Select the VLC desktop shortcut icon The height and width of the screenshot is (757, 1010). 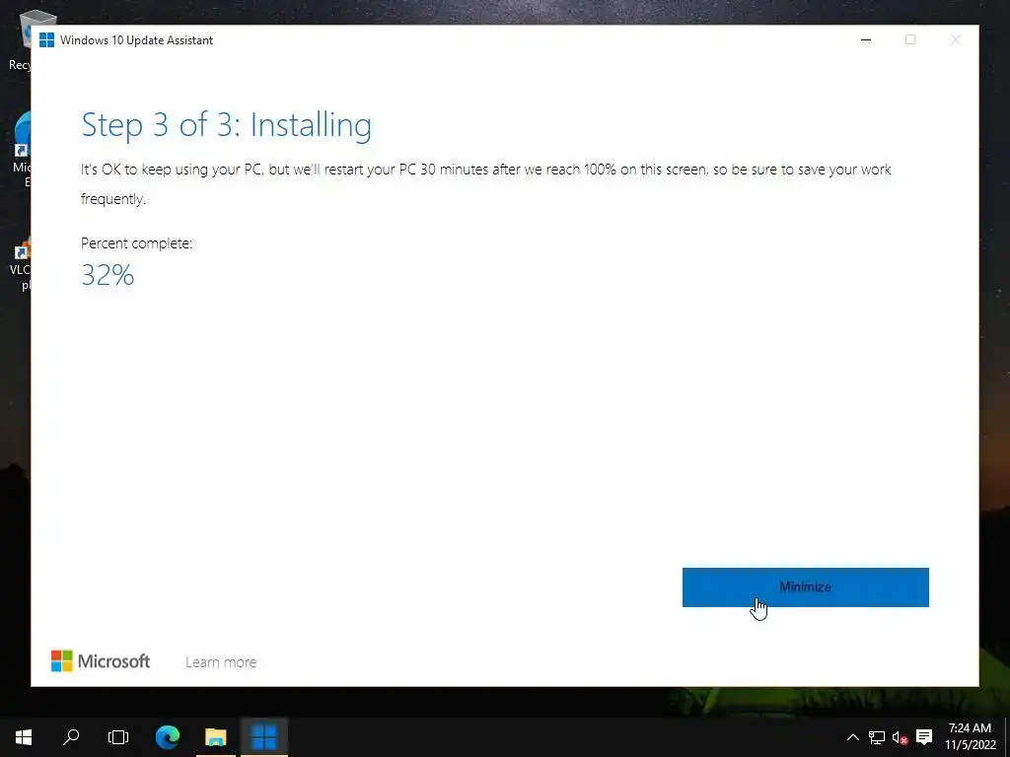tap(20, 265)
